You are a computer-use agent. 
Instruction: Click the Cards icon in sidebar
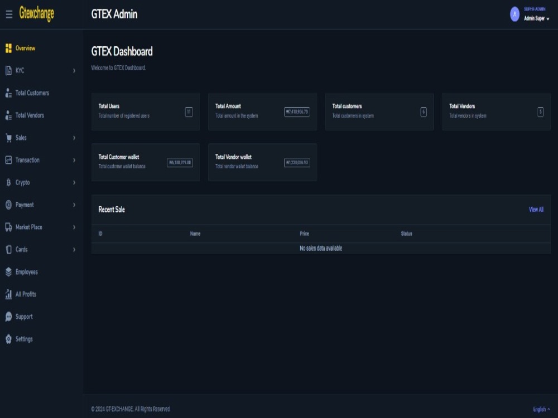coord(8,250)
